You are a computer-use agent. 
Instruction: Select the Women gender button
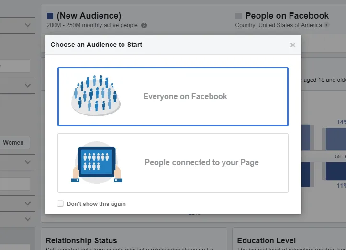14,142
